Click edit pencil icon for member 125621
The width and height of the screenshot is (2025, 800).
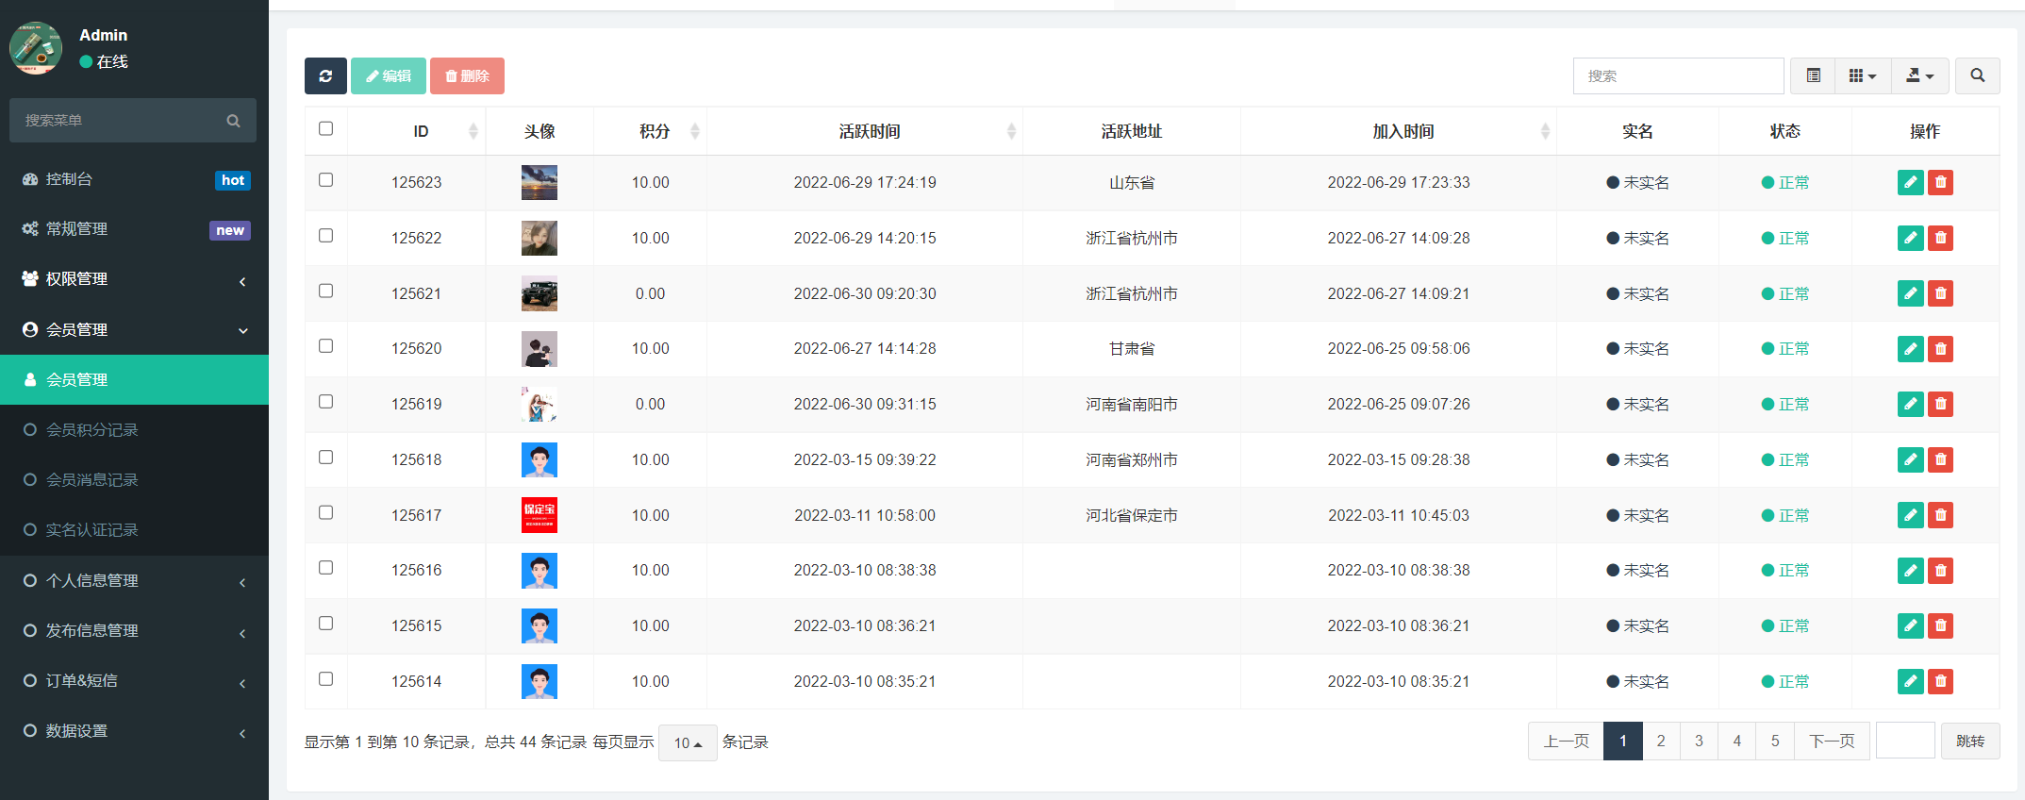tap(1910, 293)
